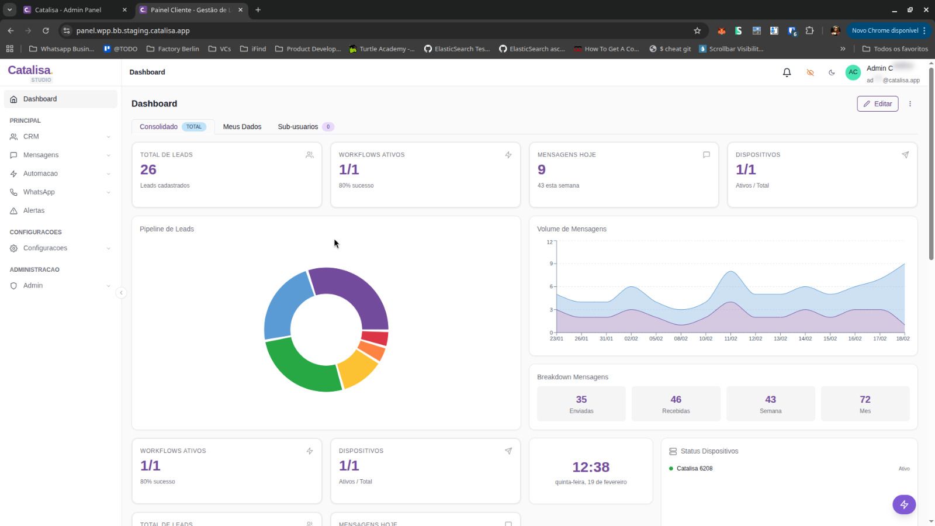Open the browser extensions puzzle icon
The height and width of the screenshot is (526, 935).
click(x=809, y=30)
